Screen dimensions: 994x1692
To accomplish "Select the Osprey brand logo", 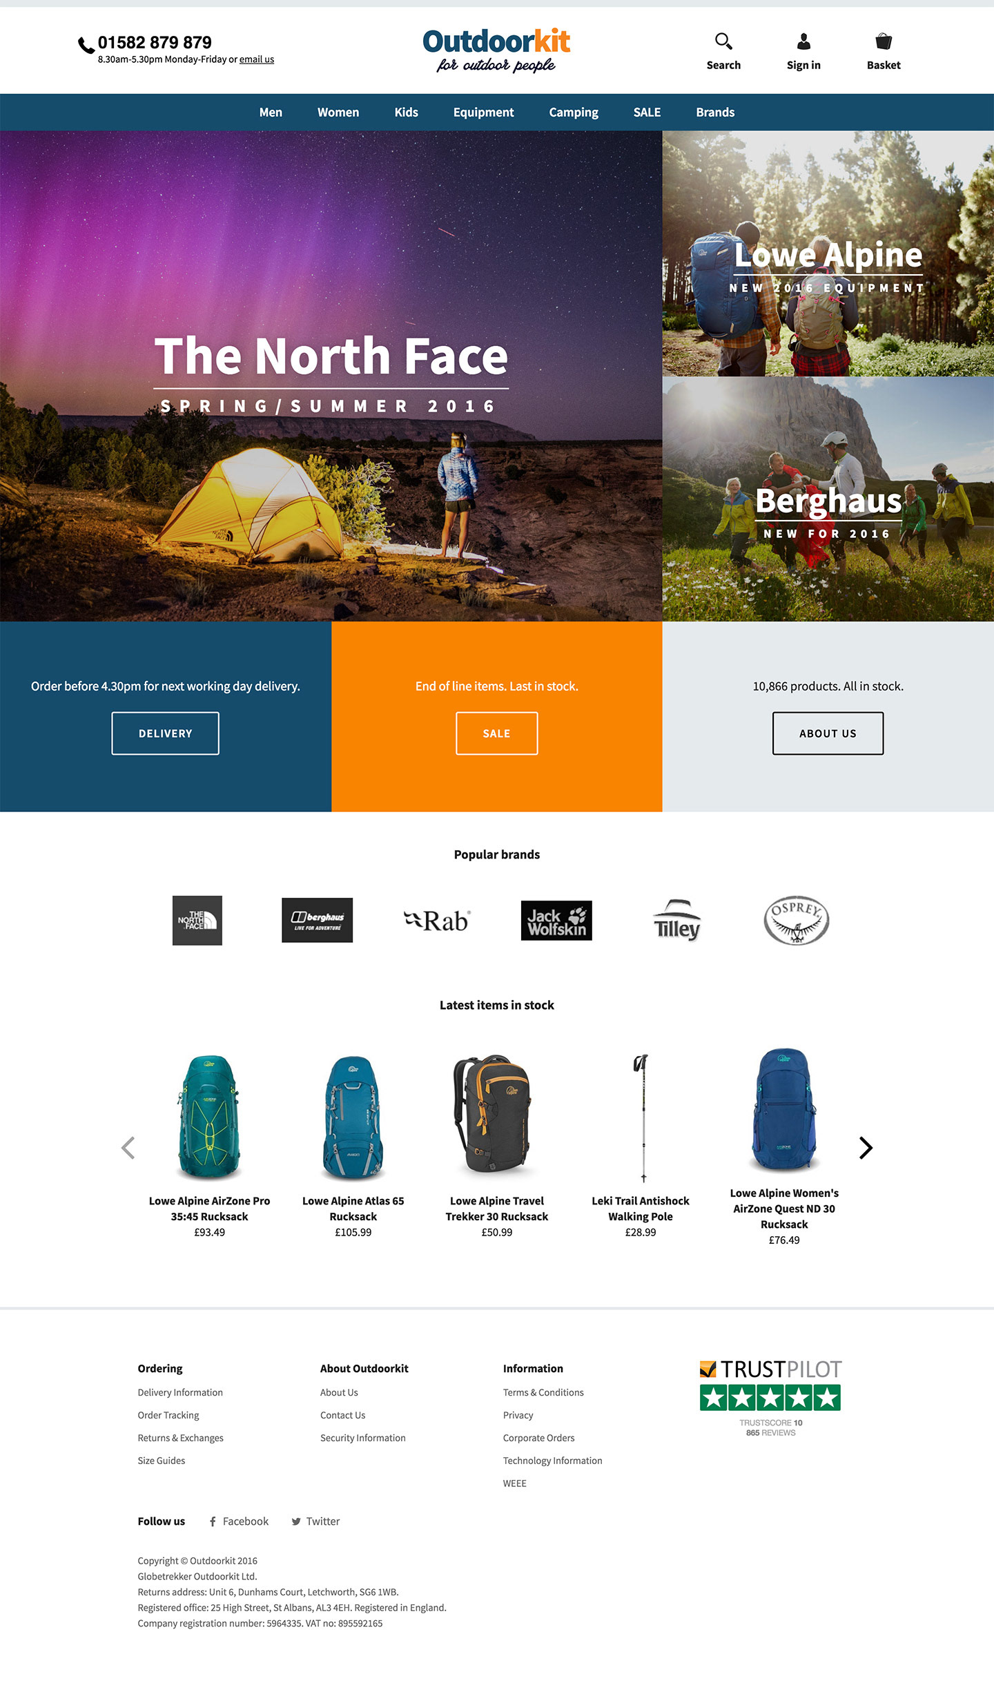I will pos(796,921).
